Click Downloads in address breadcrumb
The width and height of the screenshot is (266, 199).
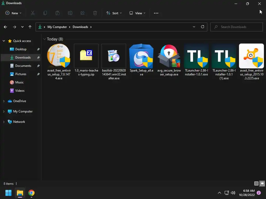click(x=81, y=27)
